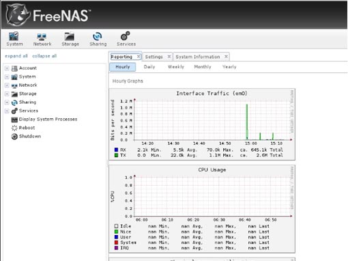The image size is (348, 261).
Task: Select the Daily graphs view
Action: 149,67
